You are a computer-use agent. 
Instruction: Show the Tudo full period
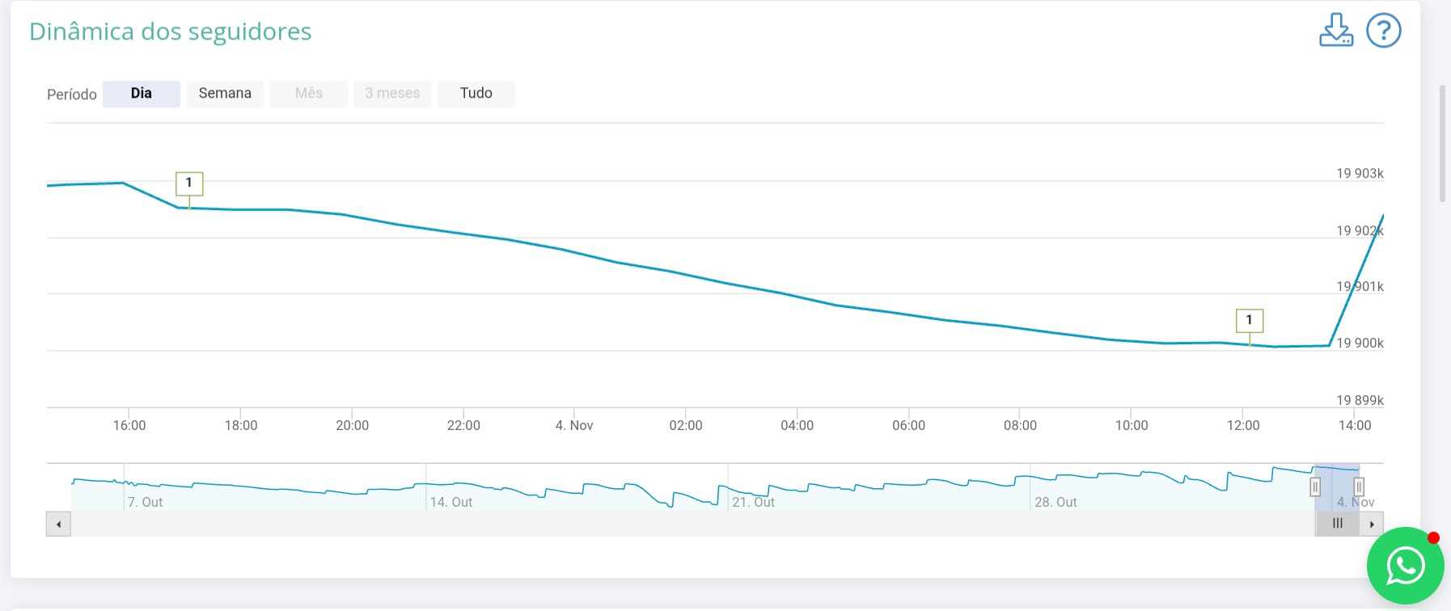click(476, 94)
